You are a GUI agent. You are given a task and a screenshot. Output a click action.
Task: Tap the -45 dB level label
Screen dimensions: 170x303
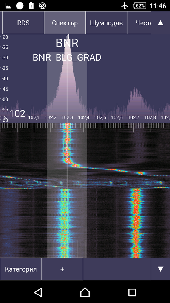pos(5,89)
